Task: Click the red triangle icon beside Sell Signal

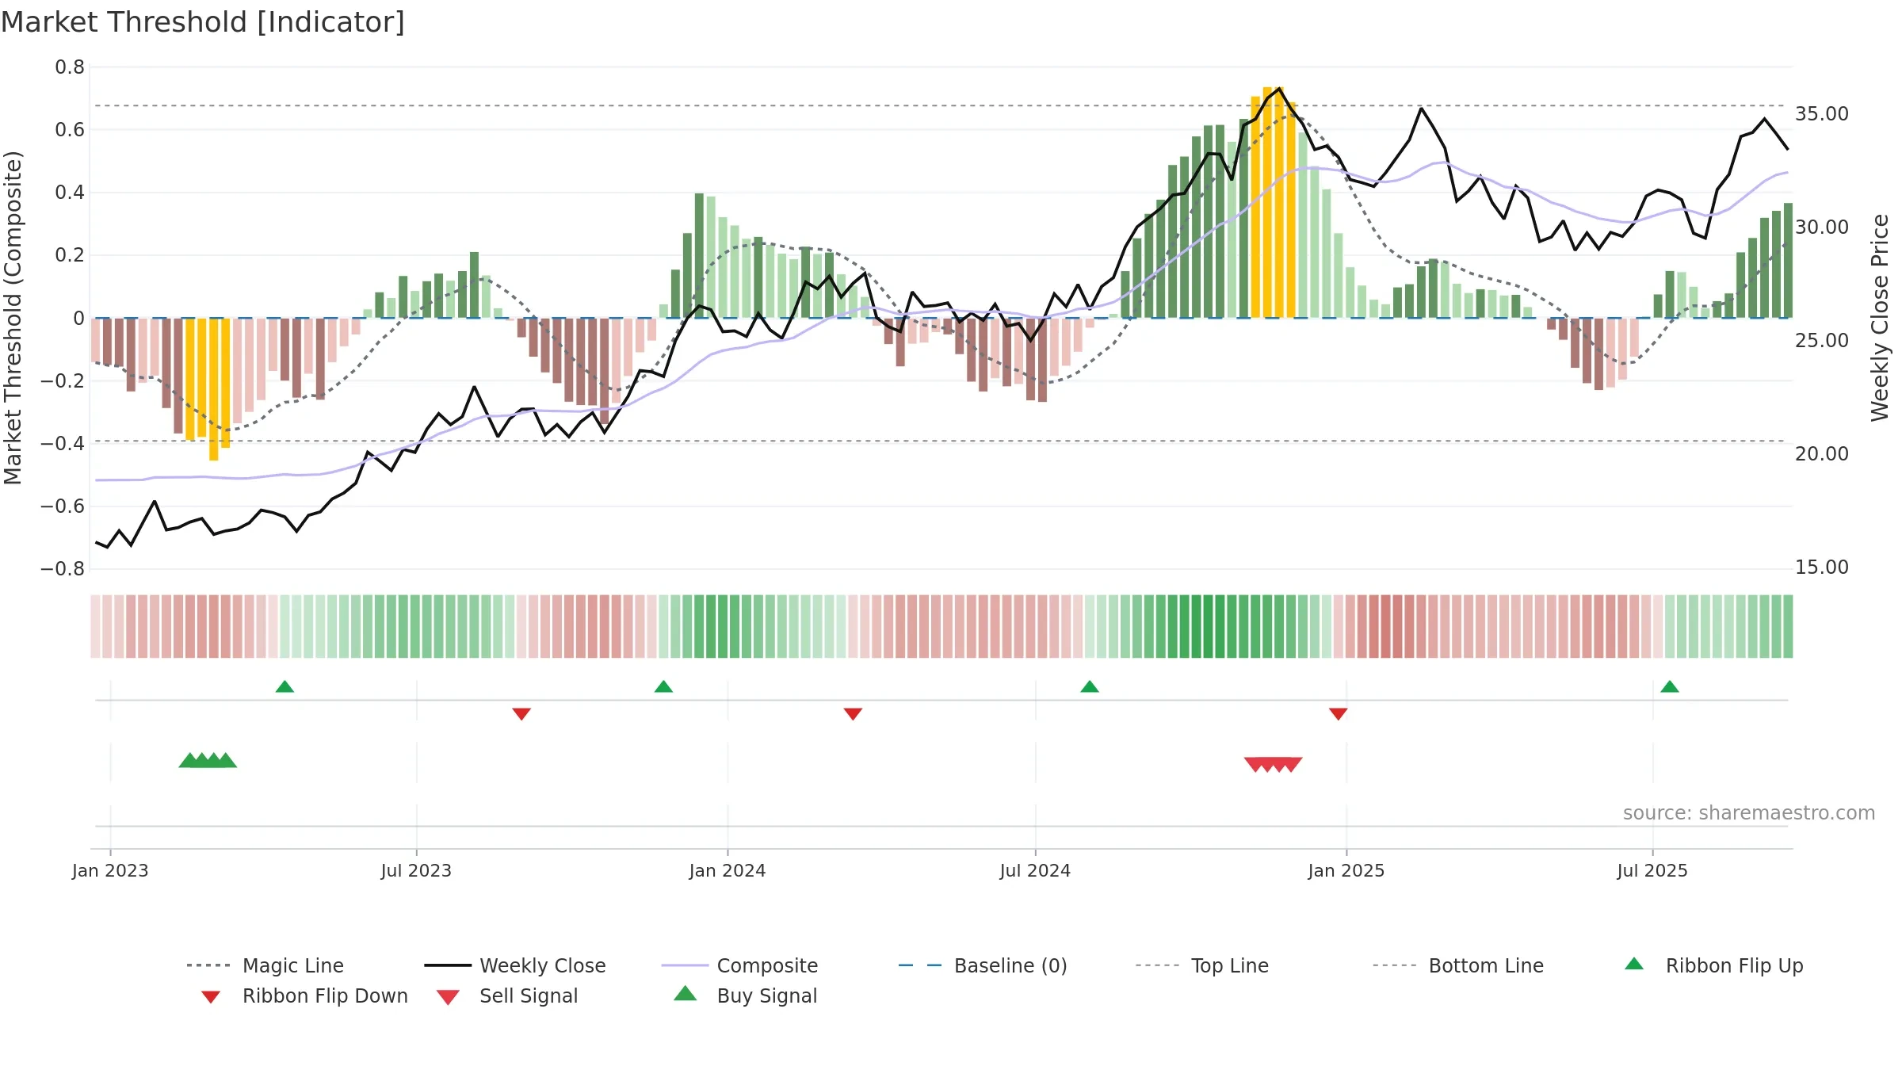Action: [448, 997]
